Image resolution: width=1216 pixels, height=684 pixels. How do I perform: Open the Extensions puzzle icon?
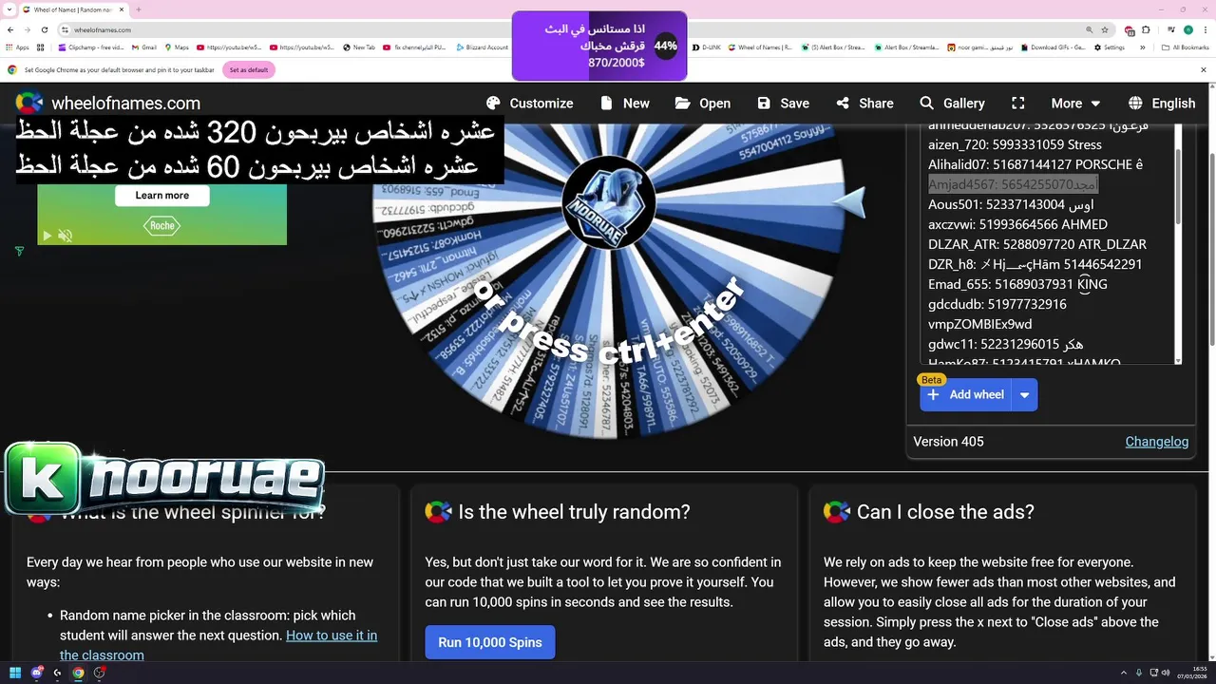pyautogui.click(x=1146, y=29)
